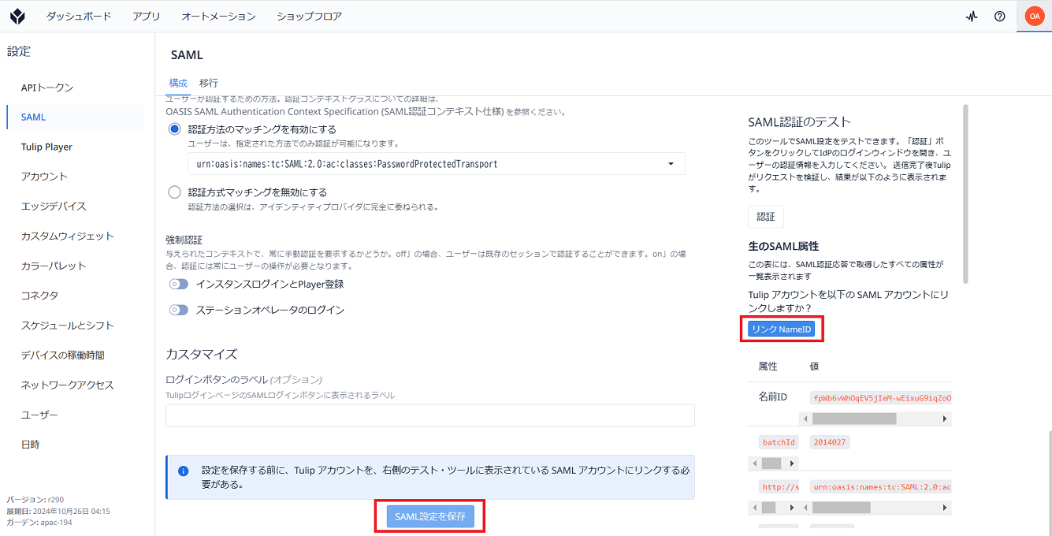The width and height of the screenshot is (1052, 536).
Task: Click the 名前ID value scrollbar right arrow
Action: [945, 419]
